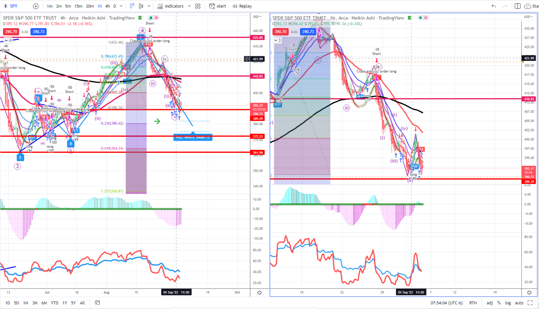
Task: Switch to the 4h timeframe
Action: click(108, 6)
